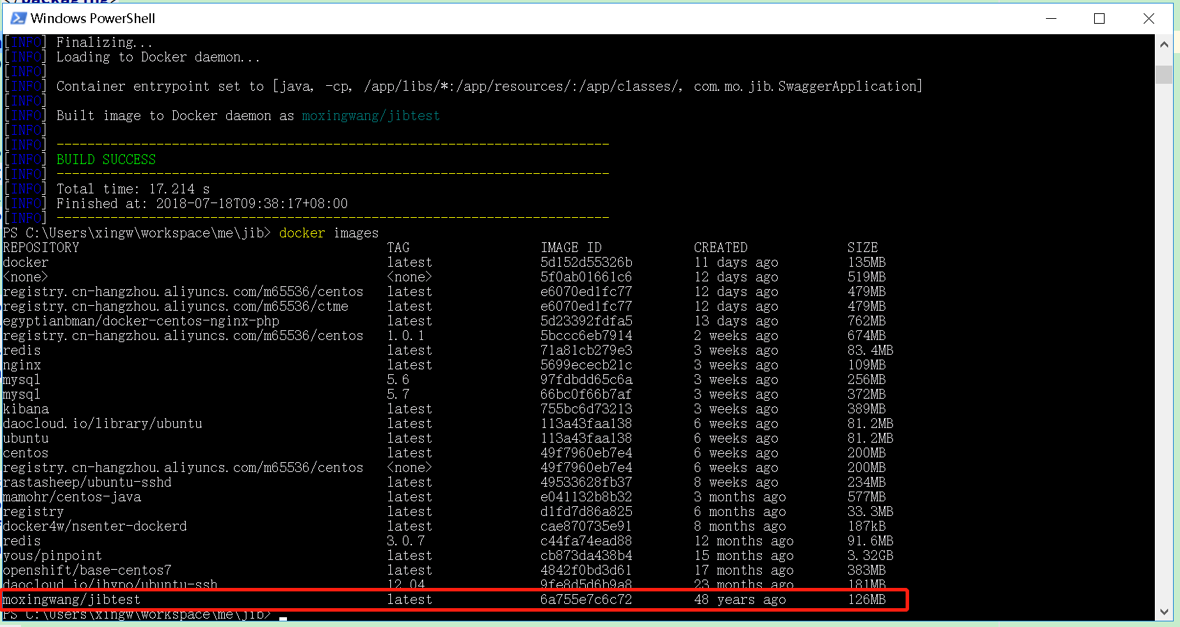This screenshot has height=627, width=1180.
Task: Click the 'docker images' command text
Action: 329,233
